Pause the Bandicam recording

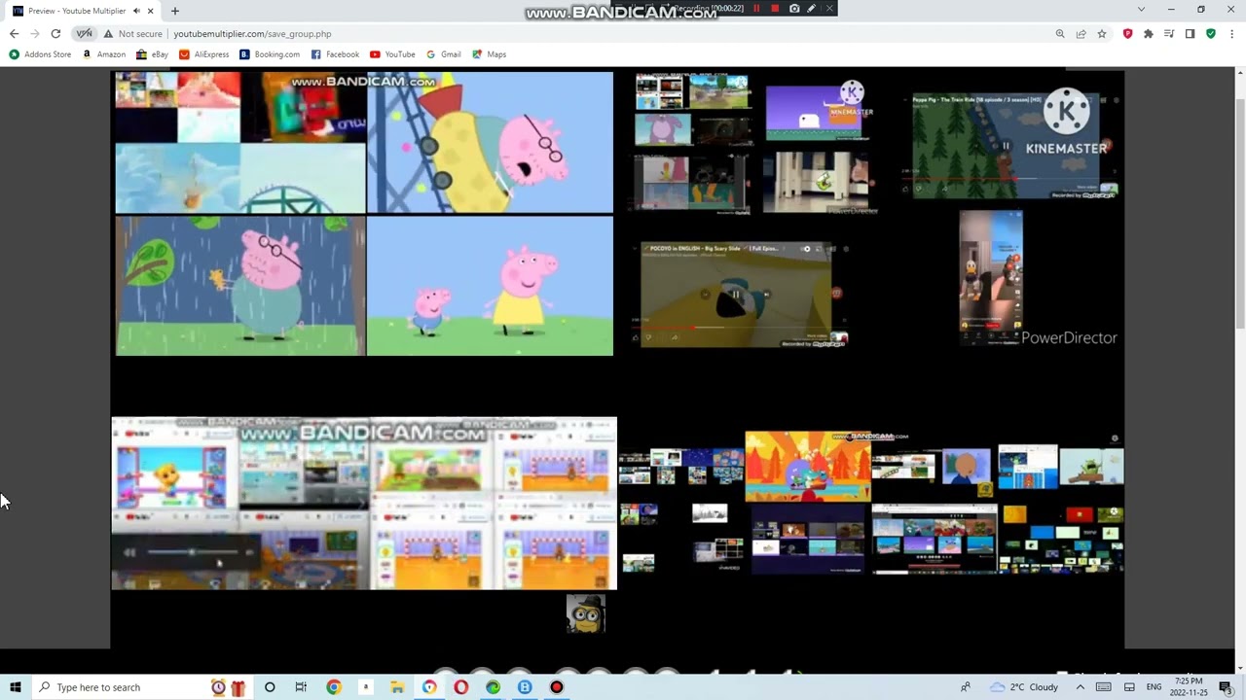coord(756,9)
